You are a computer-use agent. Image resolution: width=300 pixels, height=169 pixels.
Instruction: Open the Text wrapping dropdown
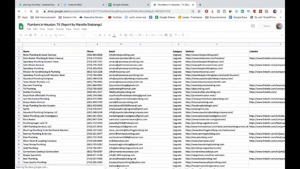pos(154,35)
